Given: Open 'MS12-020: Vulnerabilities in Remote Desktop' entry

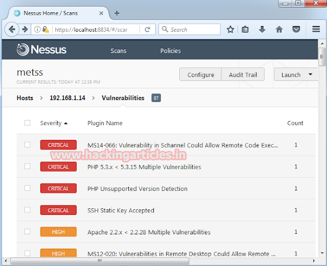Looking at the screenshot, I should tap(181, 254).
